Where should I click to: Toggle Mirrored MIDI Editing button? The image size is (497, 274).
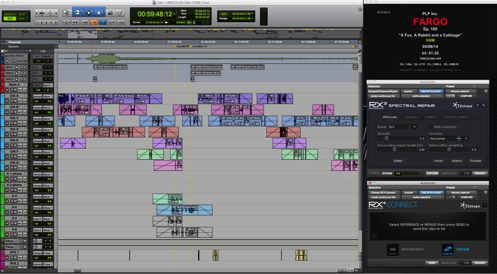click(85, 22)
